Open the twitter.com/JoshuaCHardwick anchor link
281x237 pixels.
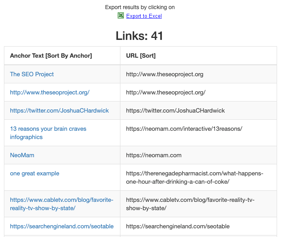pos(59,111)
